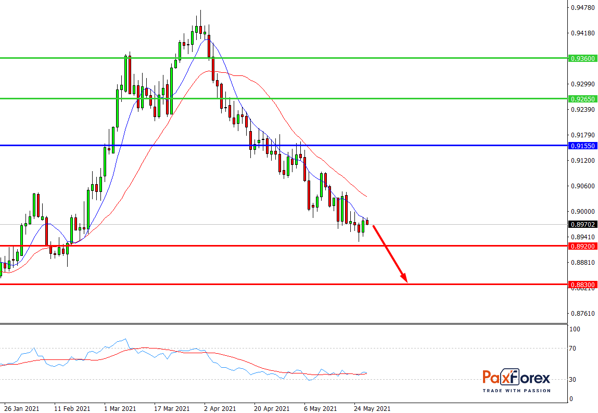The width and height of the screenshot is (598, 413).
Task: Click the 0.89410 price axis value
Action: pos(583,237)
